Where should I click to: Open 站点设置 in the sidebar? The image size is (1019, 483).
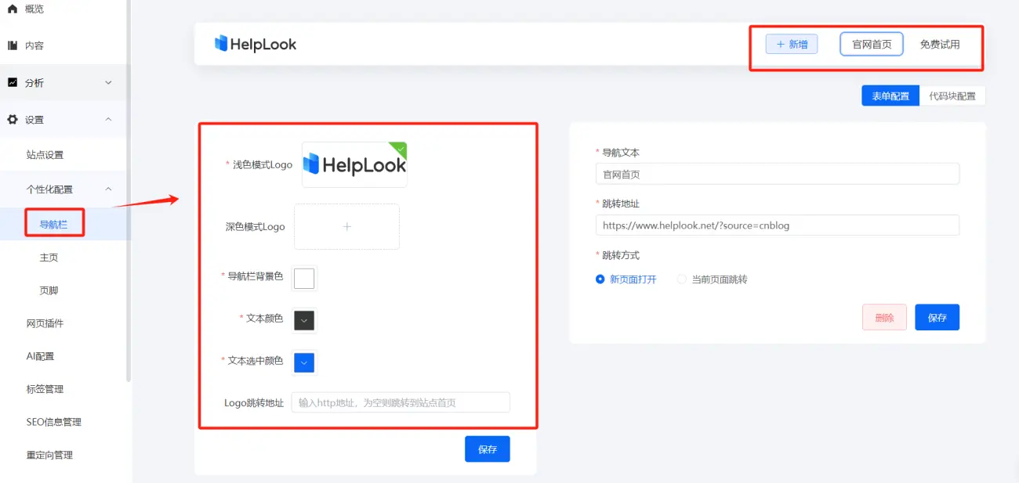click(x=45, y=155)
